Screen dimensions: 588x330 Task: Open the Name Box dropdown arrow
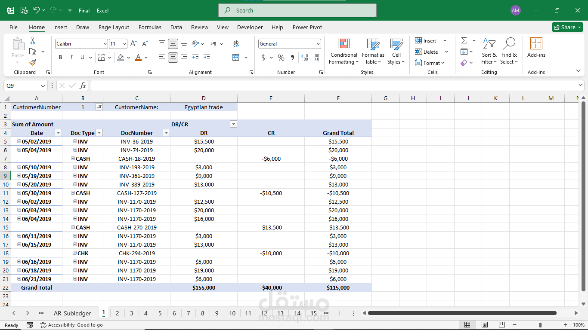tap(43, 86)
